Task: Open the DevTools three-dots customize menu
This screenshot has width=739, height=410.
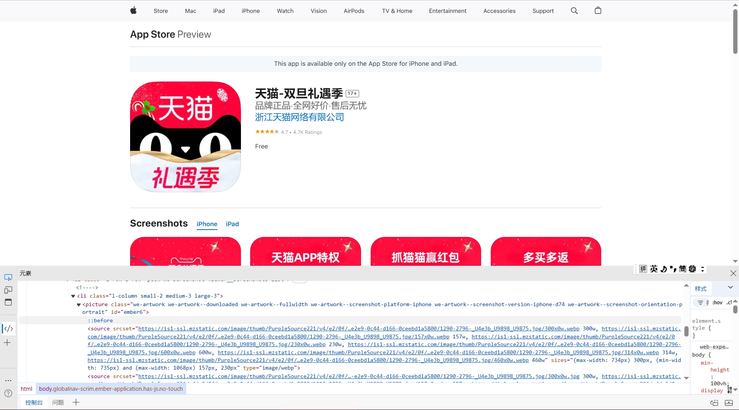Action: tap(8, 380)
